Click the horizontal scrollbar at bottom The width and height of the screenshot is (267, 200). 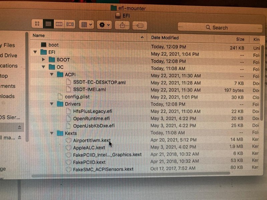tap(131, 174)
